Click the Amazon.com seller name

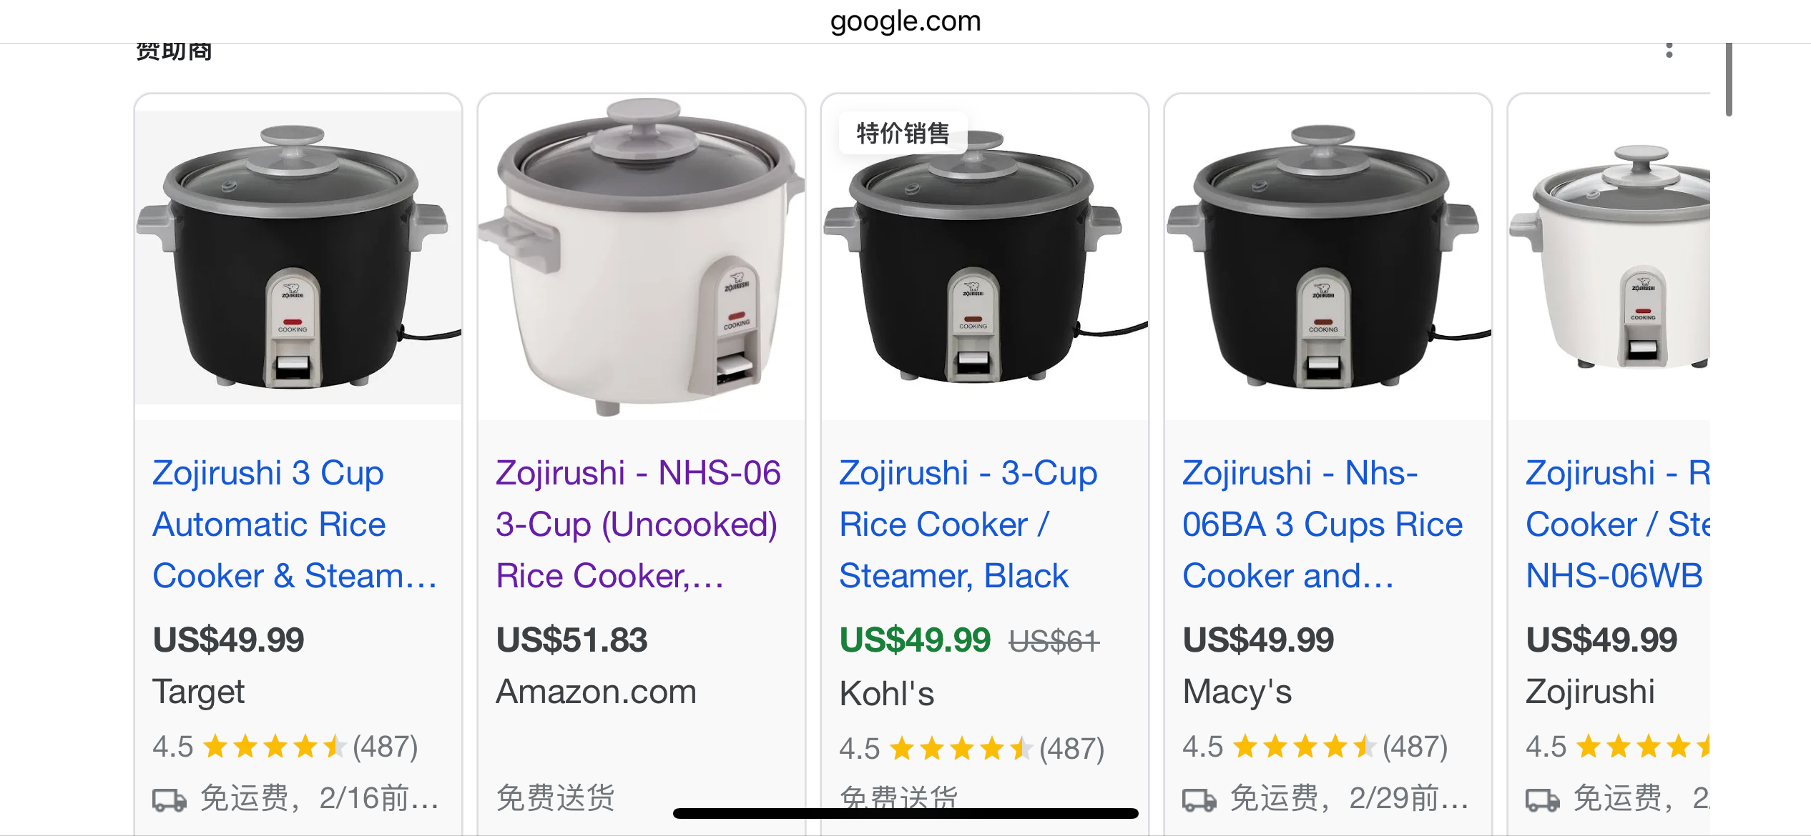596,692
